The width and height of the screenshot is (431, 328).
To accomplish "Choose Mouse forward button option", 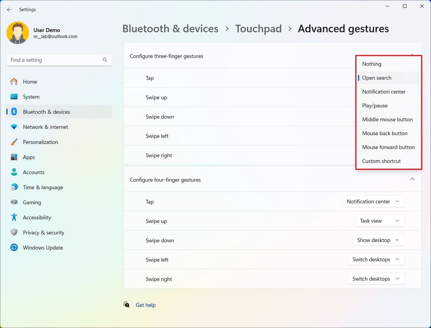I will pyautogui.click(x=388, y=147).
